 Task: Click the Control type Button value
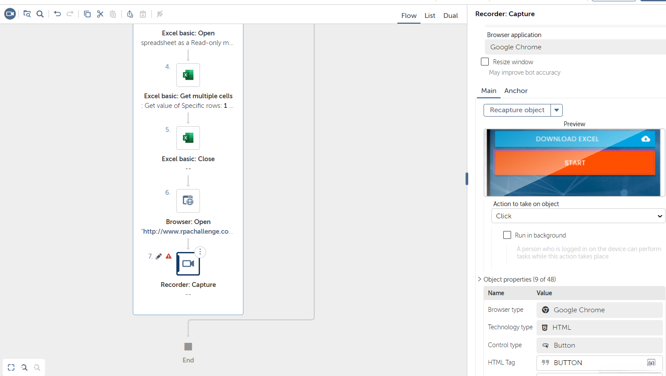(x=599, y=345)
